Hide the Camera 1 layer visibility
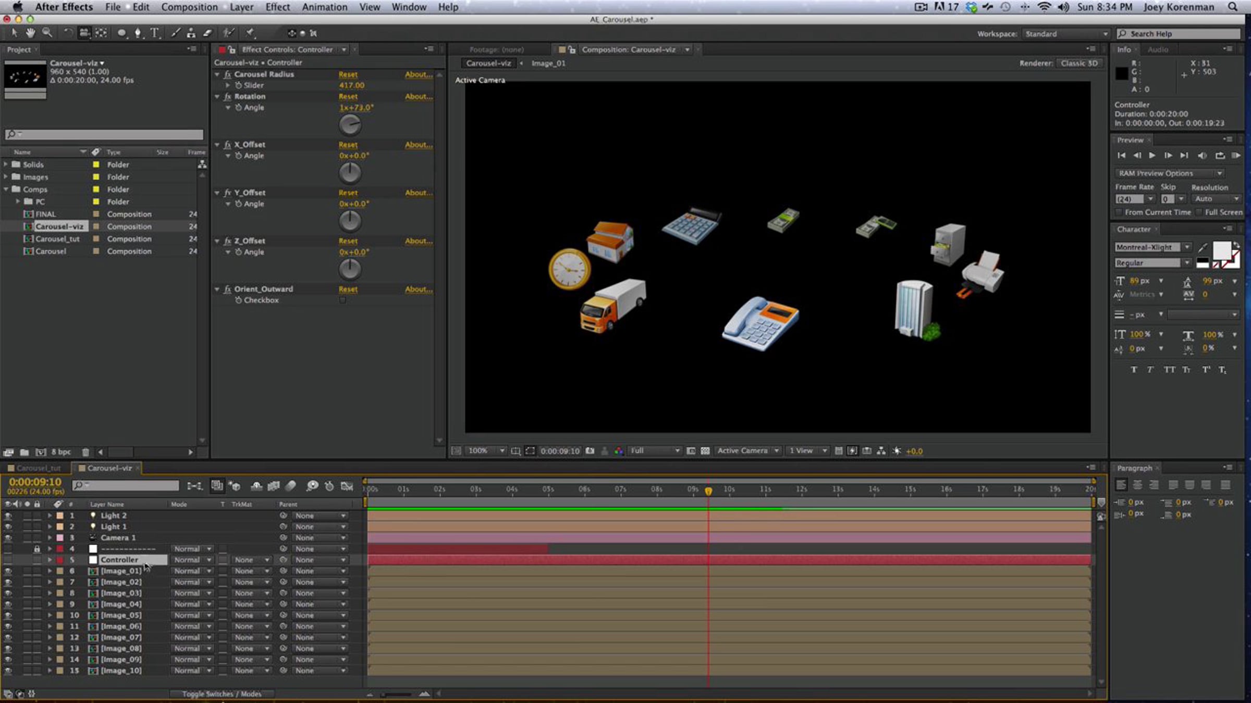The width and height of the screenshot is (1251, 703). pos(8,538)
